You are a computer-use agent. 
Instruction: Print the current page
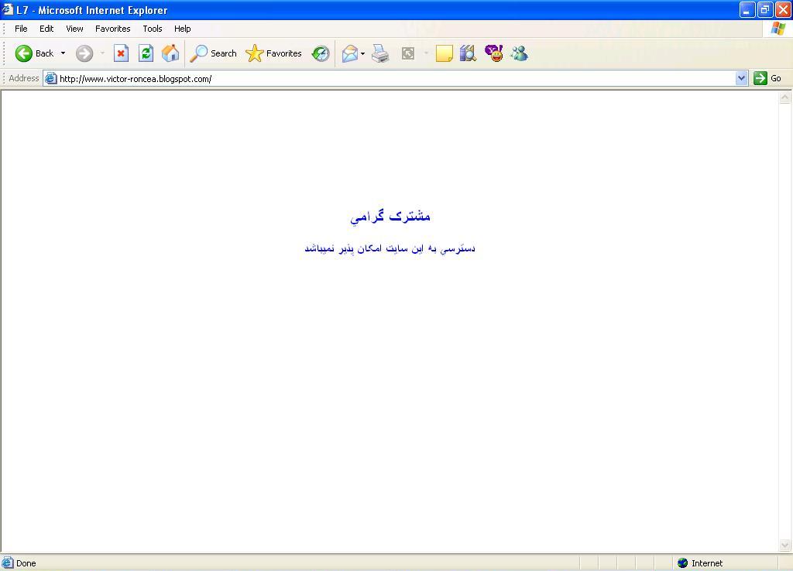click(x=379, y=53)
